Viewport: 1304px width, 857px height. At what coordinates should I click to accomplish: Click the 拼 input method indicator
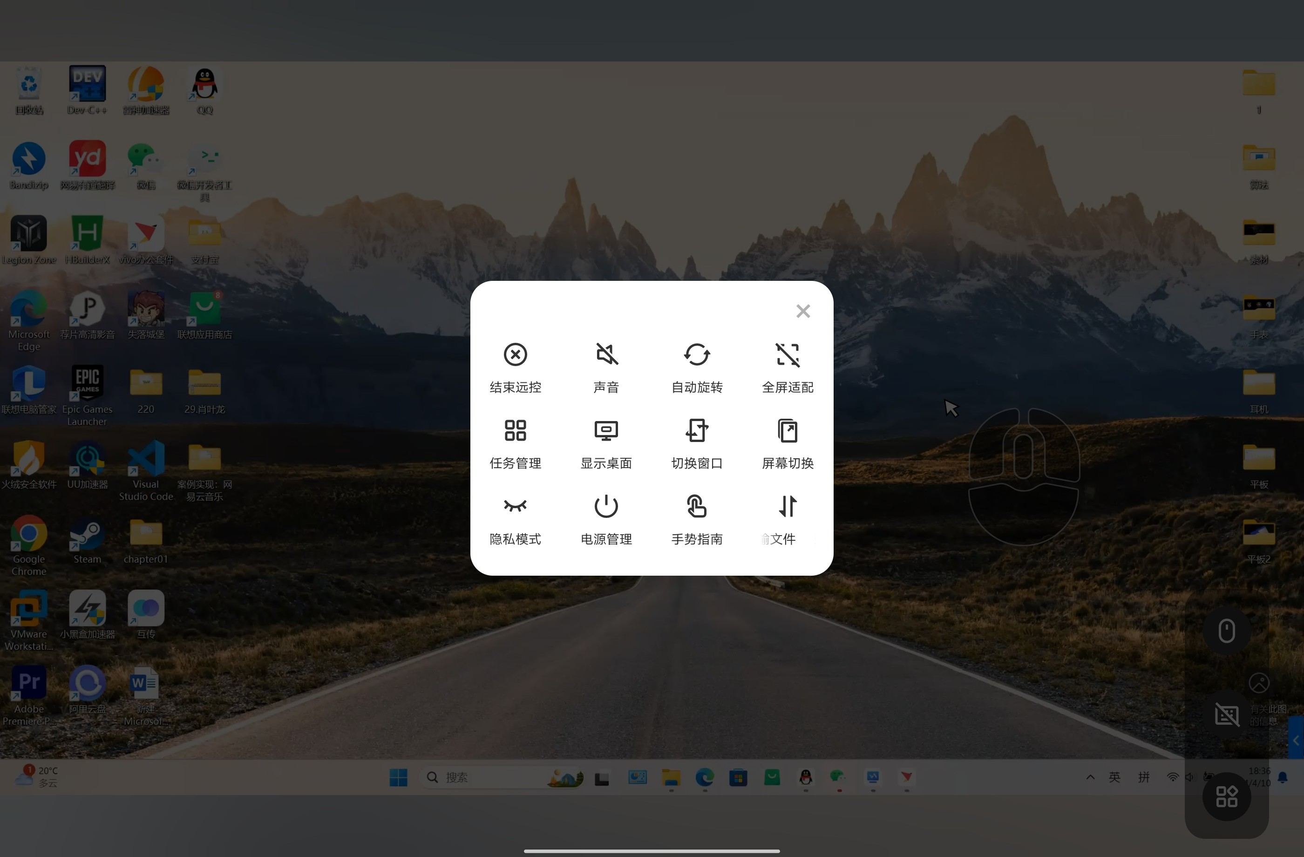[1144, 777]
